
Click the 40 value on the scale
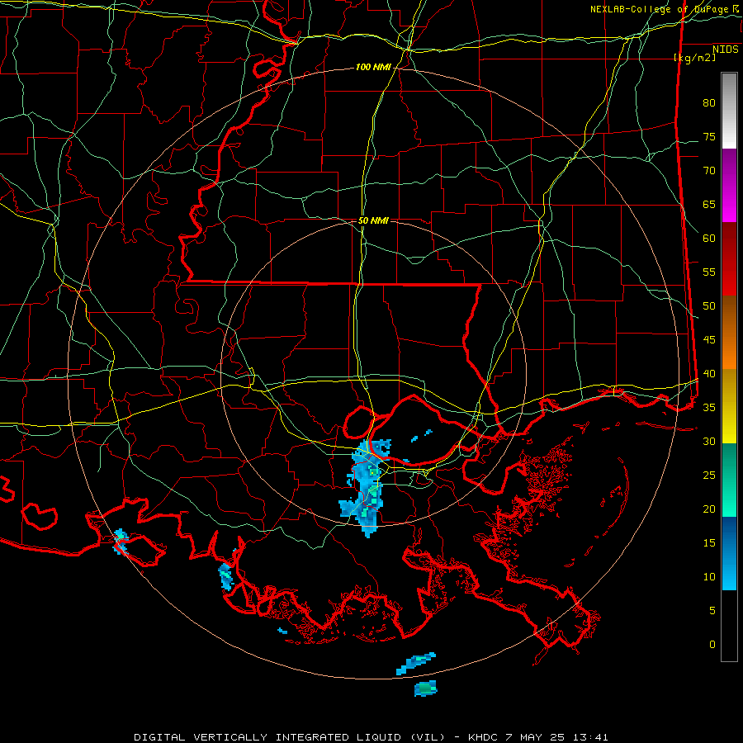(709, 373)
